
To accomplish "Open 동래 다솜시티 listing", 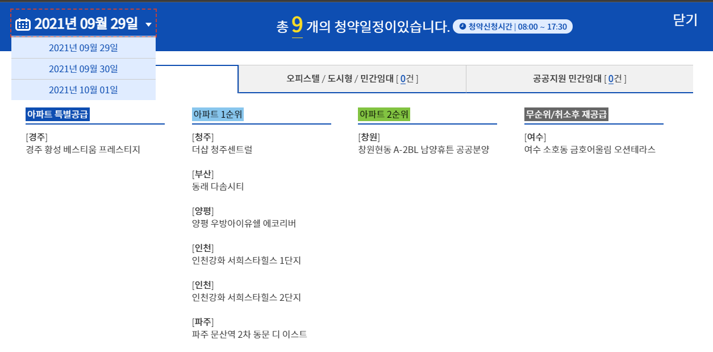I will (x=218, y=187).
